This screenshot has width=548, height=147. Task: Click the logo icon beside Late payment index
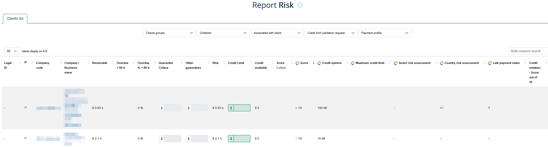pos(490,63)
